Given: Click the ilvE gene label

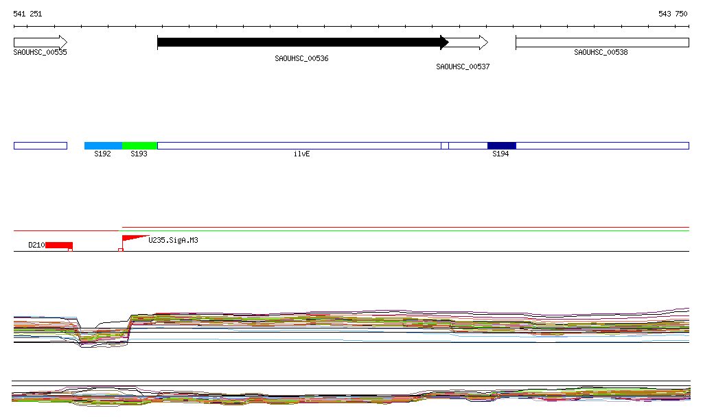Looking at the screenshot, I should [301, 154].
